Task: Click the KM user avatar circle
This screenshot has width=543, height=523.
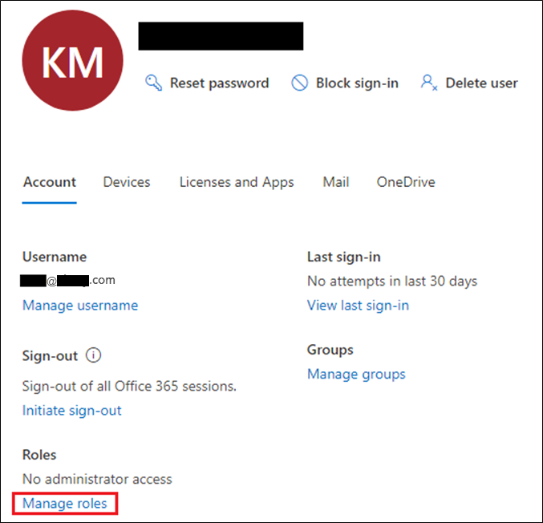Action: (71, 61)
